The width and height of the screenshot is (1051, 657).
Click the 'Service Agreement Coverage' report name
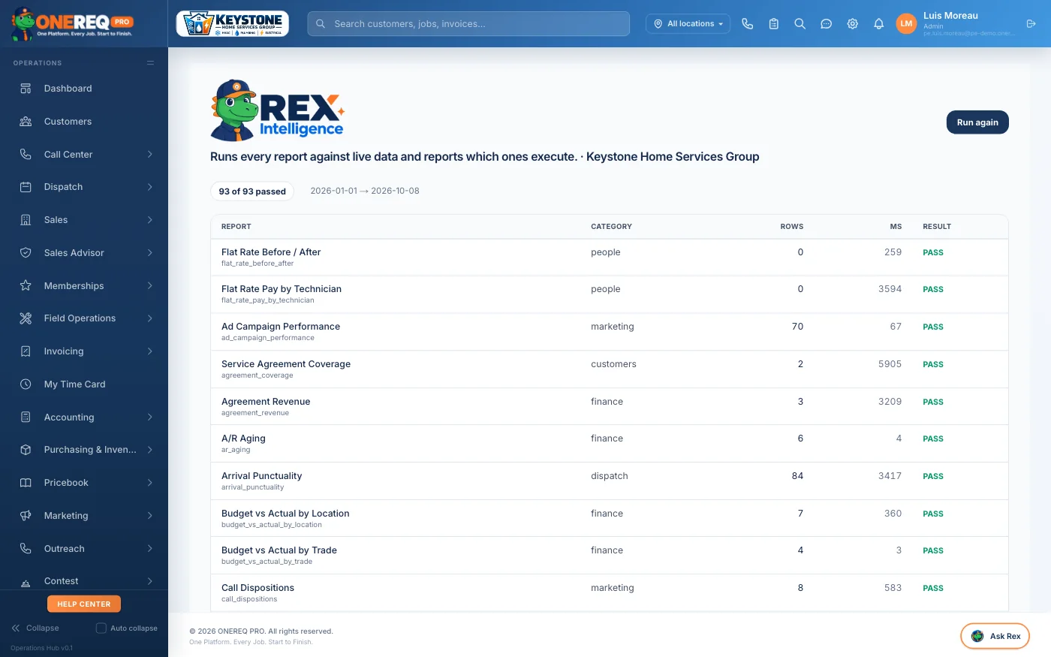point(286,364)
